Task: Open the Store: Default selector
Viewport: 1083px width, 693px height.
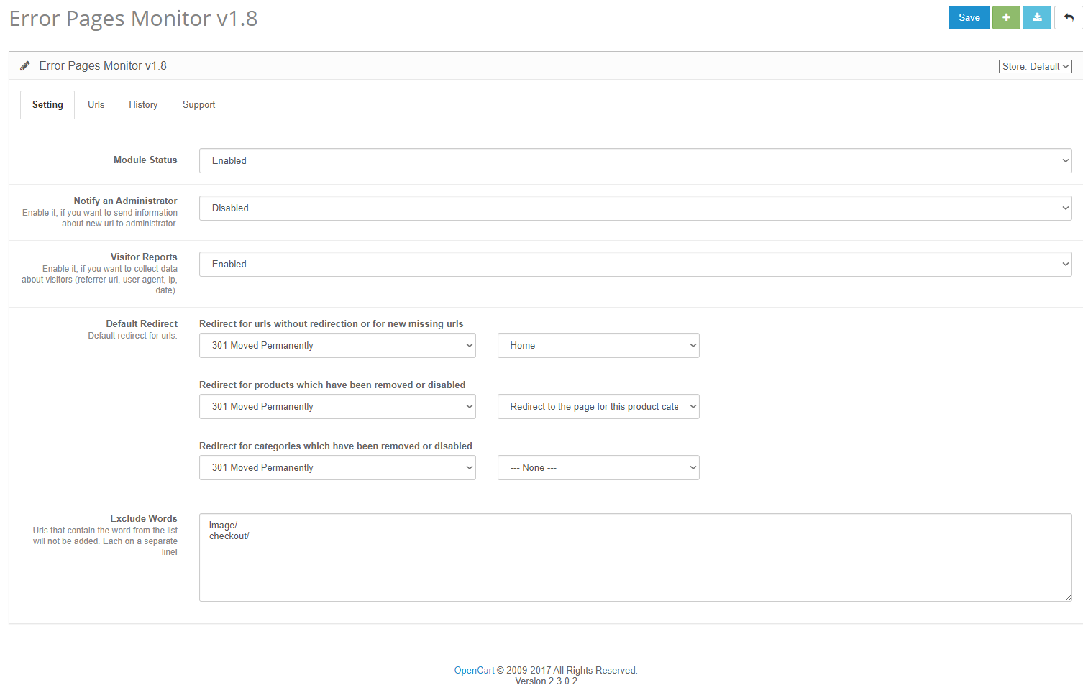Action: (1035, 66)
